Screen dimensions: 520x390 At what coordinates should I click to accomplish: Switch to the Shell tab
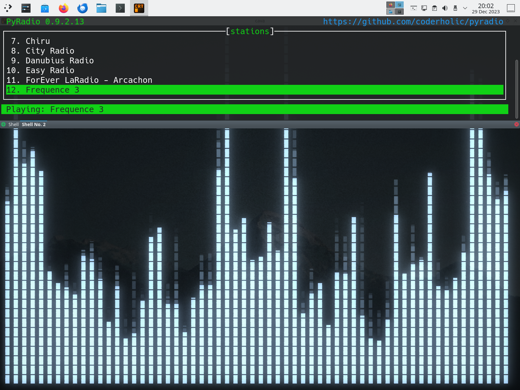coord(13,124)
